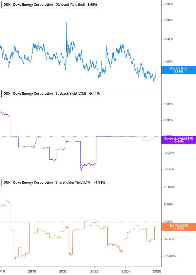Click Duke Energy Corporation in the dividend legend
Viewport: 196px width, 275px height.
coord(33,5)
